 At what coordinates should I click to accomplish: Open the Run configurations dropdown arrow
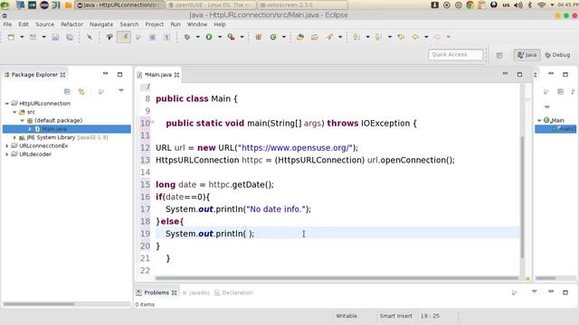[220, 37]
